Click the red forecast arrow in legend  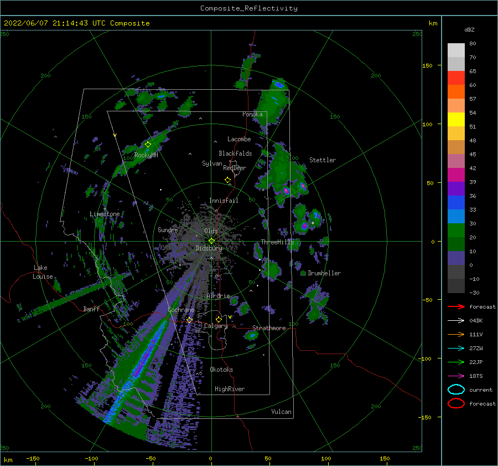pos(456,306)
